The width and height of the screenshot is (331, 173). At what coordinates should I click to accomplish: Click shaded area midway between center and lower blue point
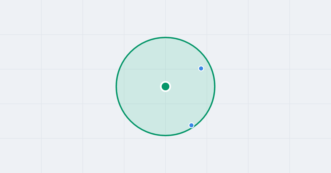178,106
